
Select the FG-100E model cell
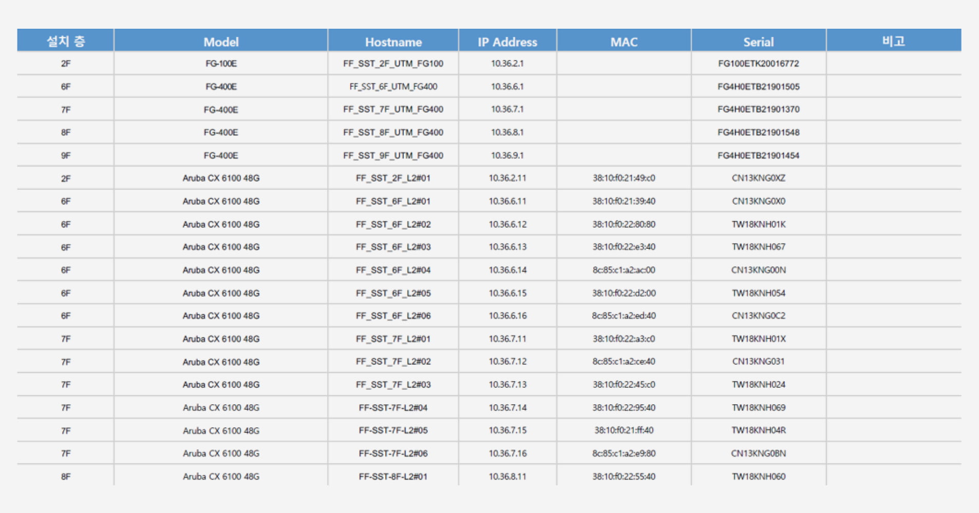click(221, 64)
